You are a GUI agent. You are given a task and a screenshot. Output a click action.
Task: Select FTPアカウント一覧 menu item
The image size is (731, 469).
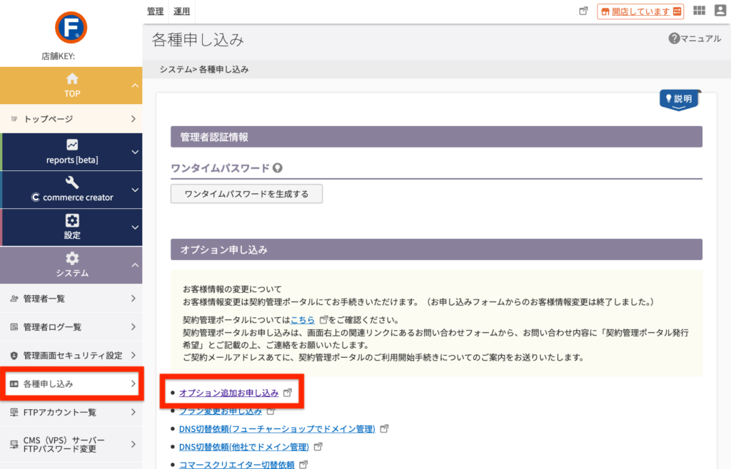(x=71, y=412)
